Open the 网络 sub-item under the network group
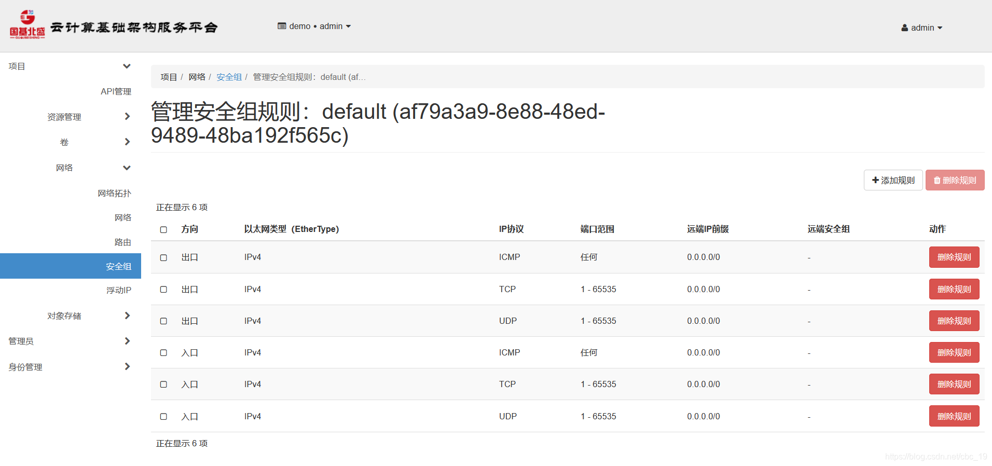Image resolution: width=992 pixels, height=466 pixels. click(123, 217)
